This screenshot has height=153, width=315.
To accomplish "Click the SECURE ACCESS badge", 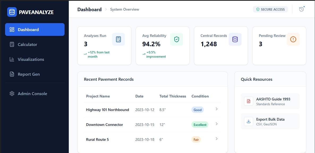I will pos(270,9).
